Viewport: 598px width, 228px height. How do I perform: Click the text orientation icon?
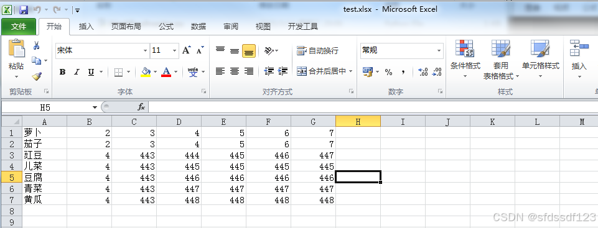(x=269, y=50)
